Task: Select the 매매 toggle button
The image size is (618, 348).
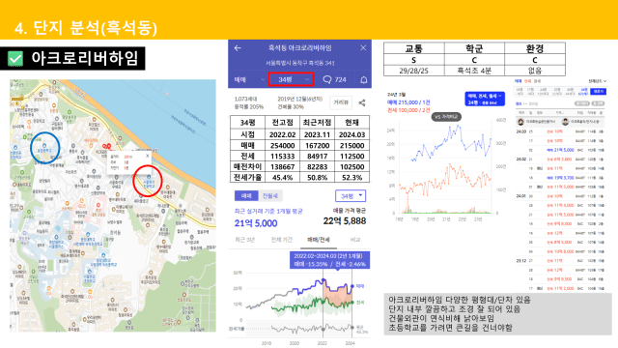Action: click(246, 195)
